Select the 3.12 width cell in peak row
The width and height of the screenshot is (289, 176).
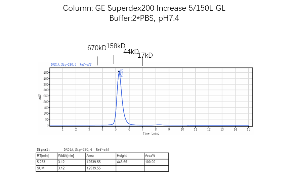(61, 162)
